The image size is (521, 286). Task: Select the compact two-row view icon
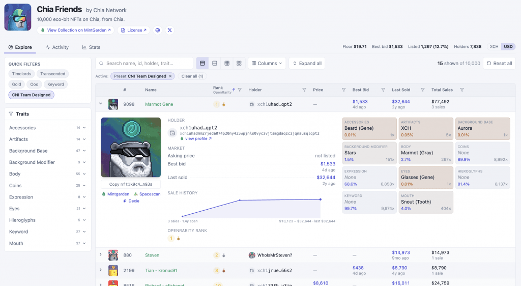[x=215, y=63]
